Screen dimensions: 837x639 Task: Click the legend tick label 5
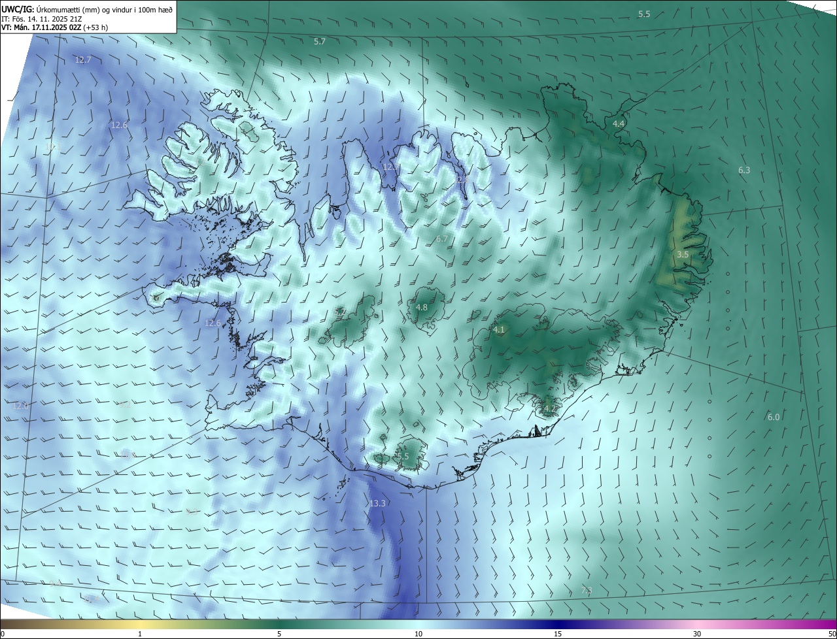click(279, 634)
